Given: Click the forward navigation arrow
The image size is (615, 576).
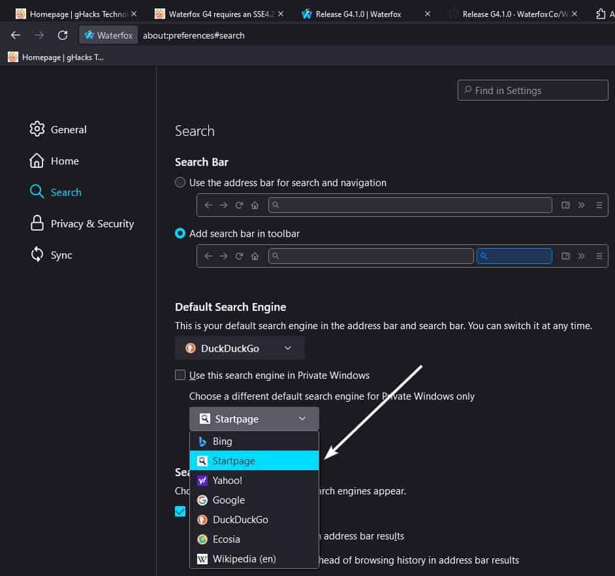Looking at the screenshot, I should coord(39,35).
